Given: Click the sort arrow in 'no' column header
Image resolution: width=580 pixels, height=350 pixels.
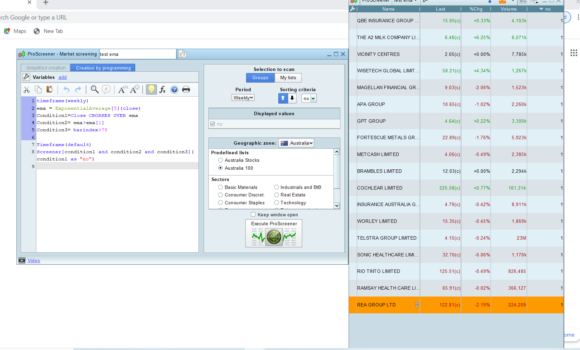Looking at the screenshot, I should pos(541,9).
